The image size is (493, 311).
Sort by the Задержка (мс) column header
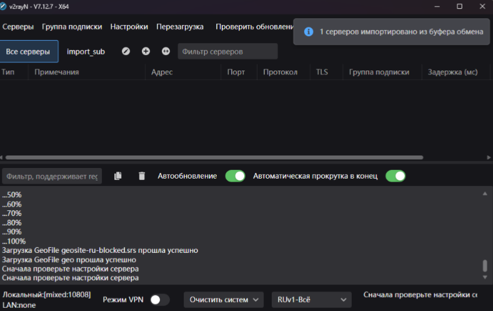tap(453, 72)
